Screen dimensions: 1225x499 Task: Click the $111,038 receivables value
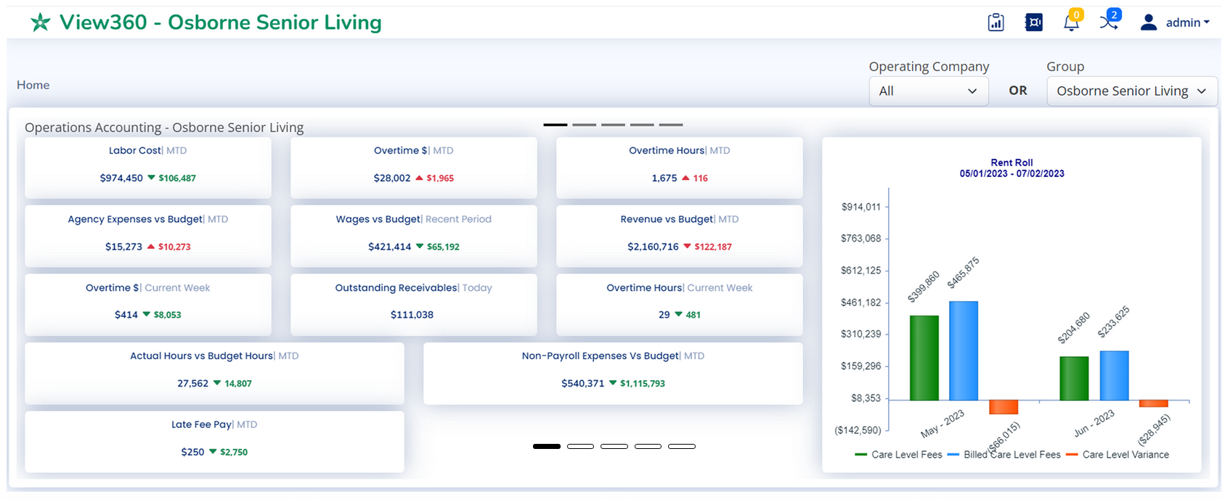click(412, 315)
